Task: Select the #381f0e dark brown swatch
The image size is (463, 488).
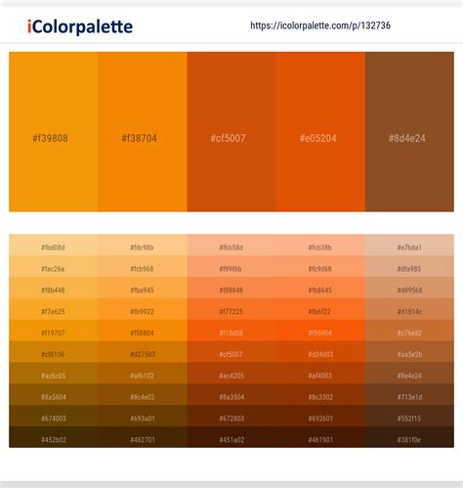Action: pos(409,437)
